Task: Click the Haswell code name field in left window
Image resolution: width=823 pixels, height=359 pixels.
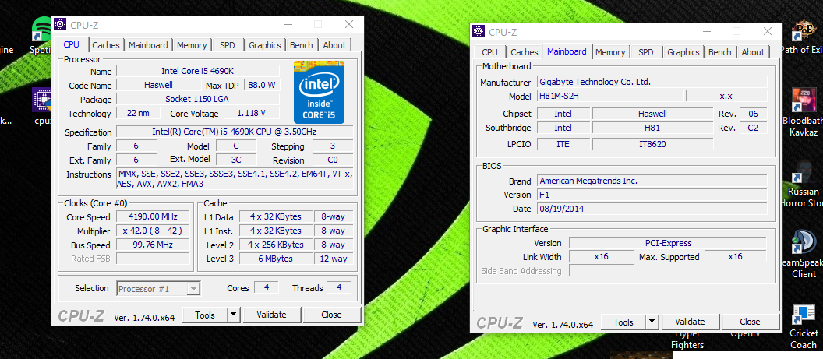Action: [158, 85]
